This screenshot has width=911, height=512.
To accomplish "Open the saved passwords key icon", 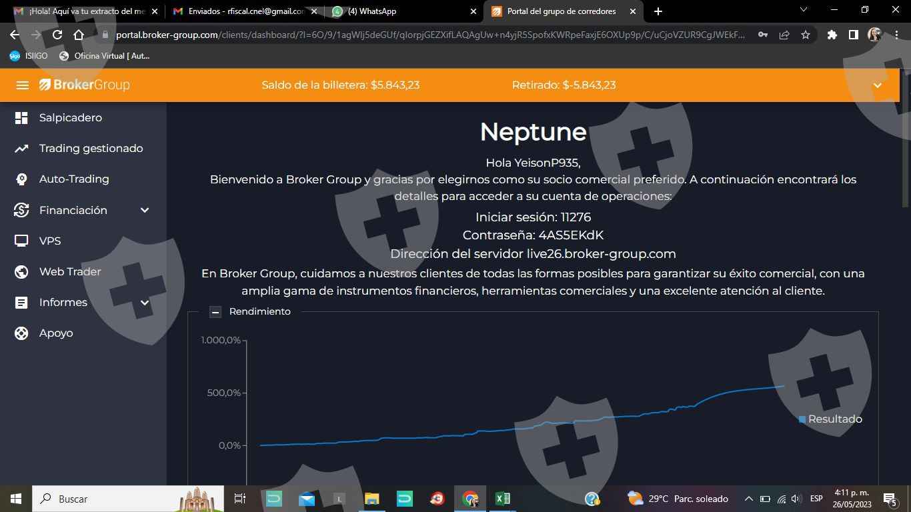I will pos(762,35).
